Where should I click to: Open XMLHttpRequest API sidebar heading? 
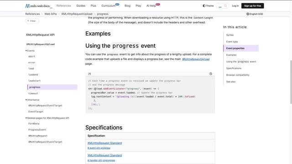[40, 35]
